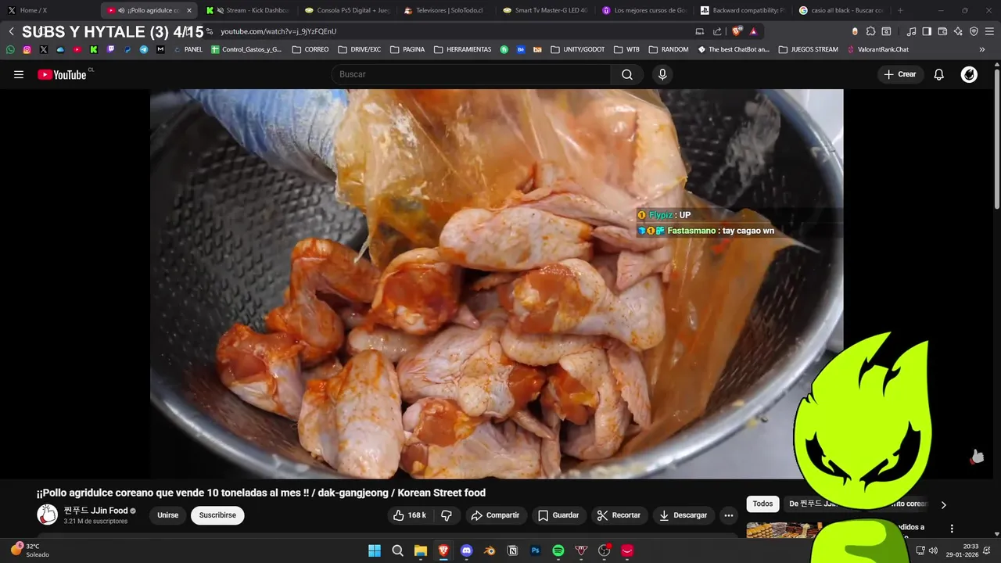Open the browser main hamburger menu
This screenshot has width=1001, height=563.
tap(989, 31)
